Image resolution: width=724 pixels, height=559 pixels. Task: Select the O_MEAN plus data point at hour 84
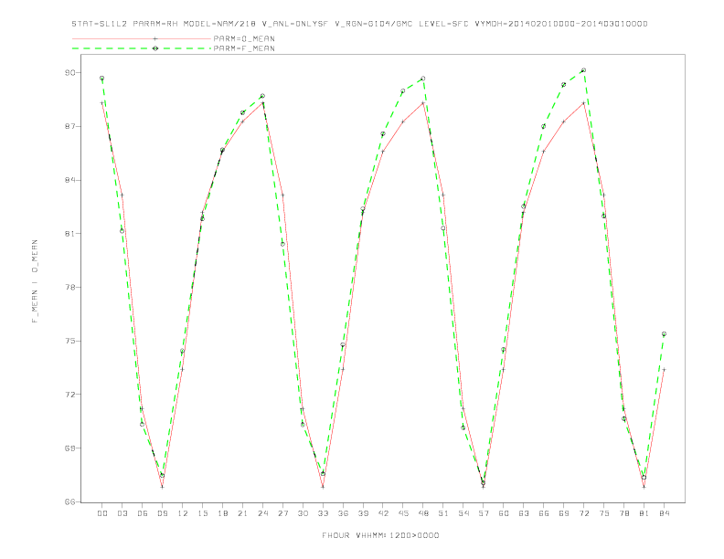664,369
